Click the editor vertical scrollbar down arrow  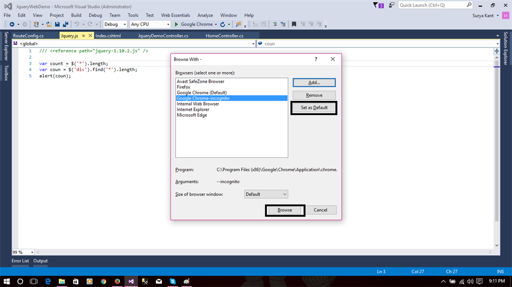click(496, 246)
